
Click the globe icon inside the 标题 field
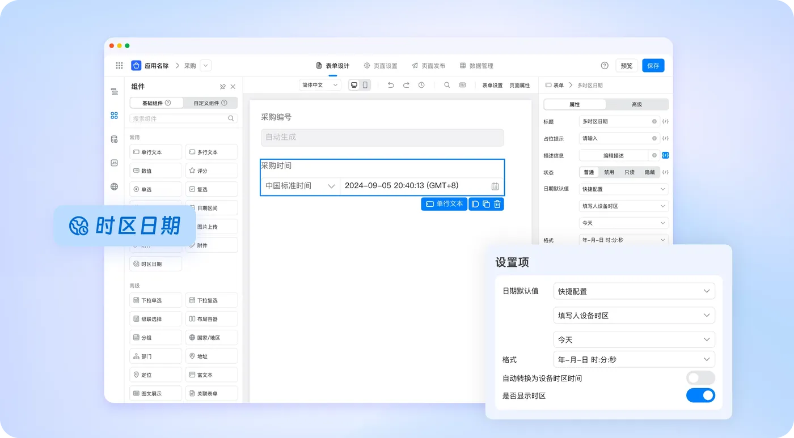click(654, 121)
